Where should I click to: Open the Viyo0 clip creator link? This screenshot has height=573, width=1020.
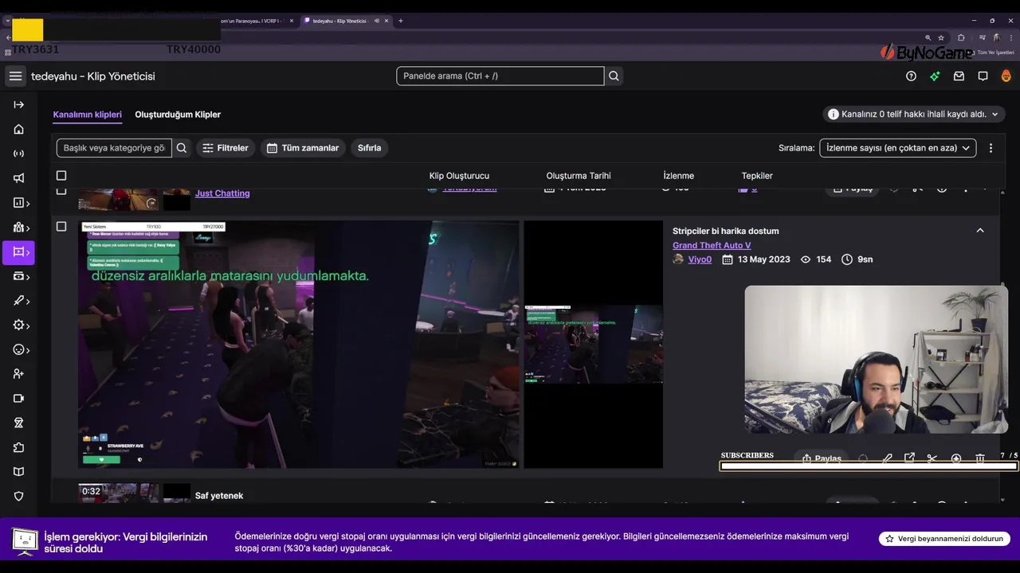pyautogui.click(x=700, y=259)
